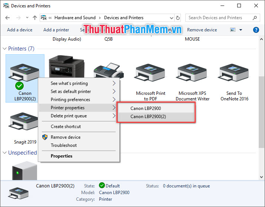Viewport: 265px width, 207px height.
Task: Click the scroll down arrow
Action: [x=261, y=177]
